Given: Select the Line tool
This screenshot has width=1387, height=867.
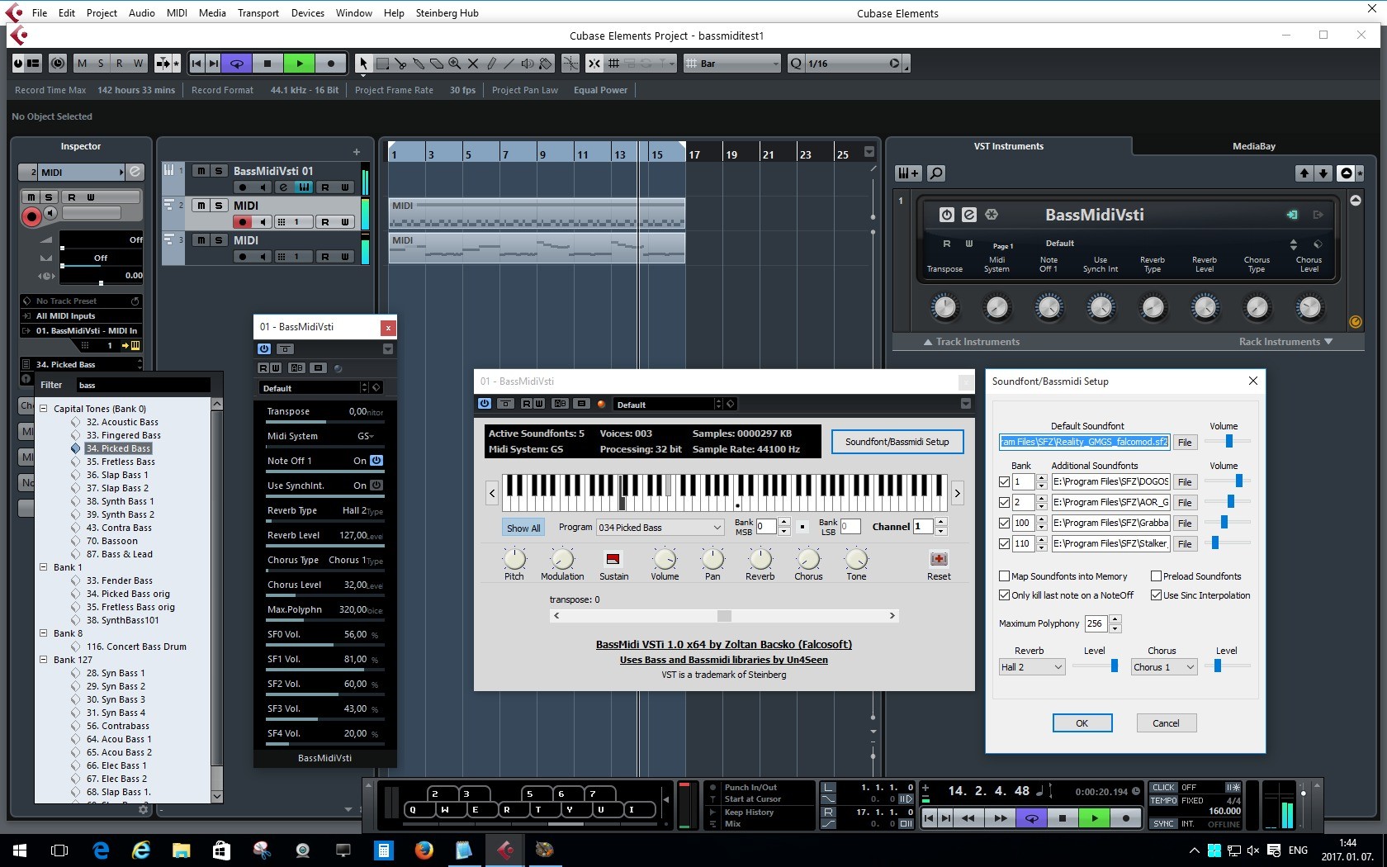Looking at the screenshot, I should [509, 64].
